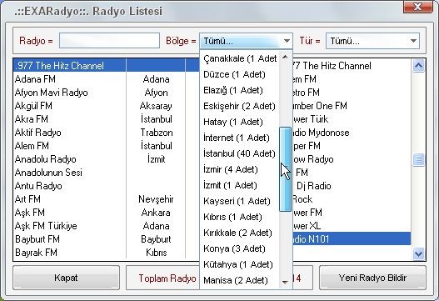Click the Nevşehir region cell
This screenshot has height=301, width=439.
[x=157, y=199]
